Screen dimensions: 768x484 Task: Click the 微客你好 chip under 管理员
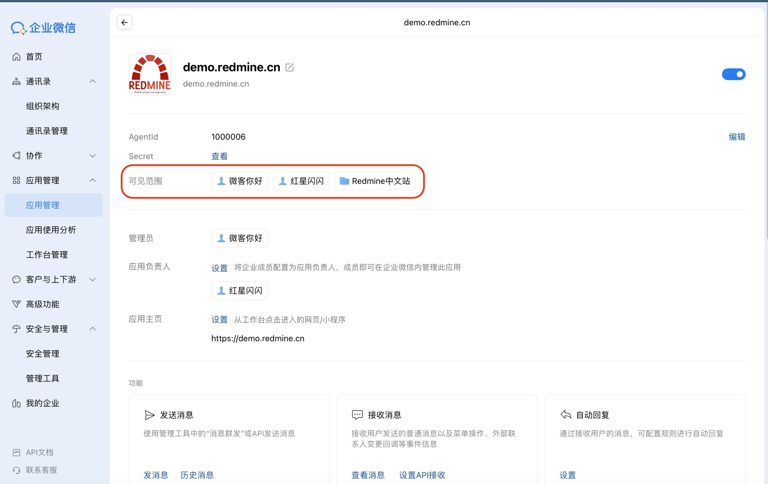[x=240, y=238]
